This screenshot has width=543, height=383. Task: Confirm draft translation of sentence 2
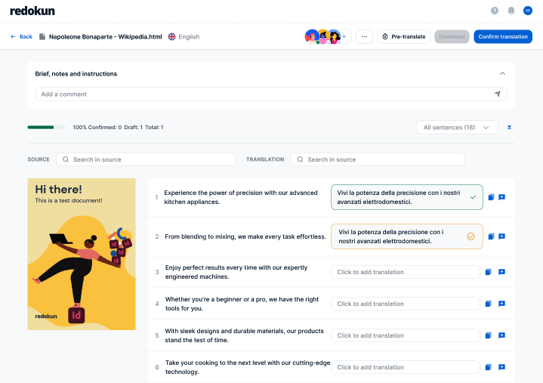pos(470,236)
